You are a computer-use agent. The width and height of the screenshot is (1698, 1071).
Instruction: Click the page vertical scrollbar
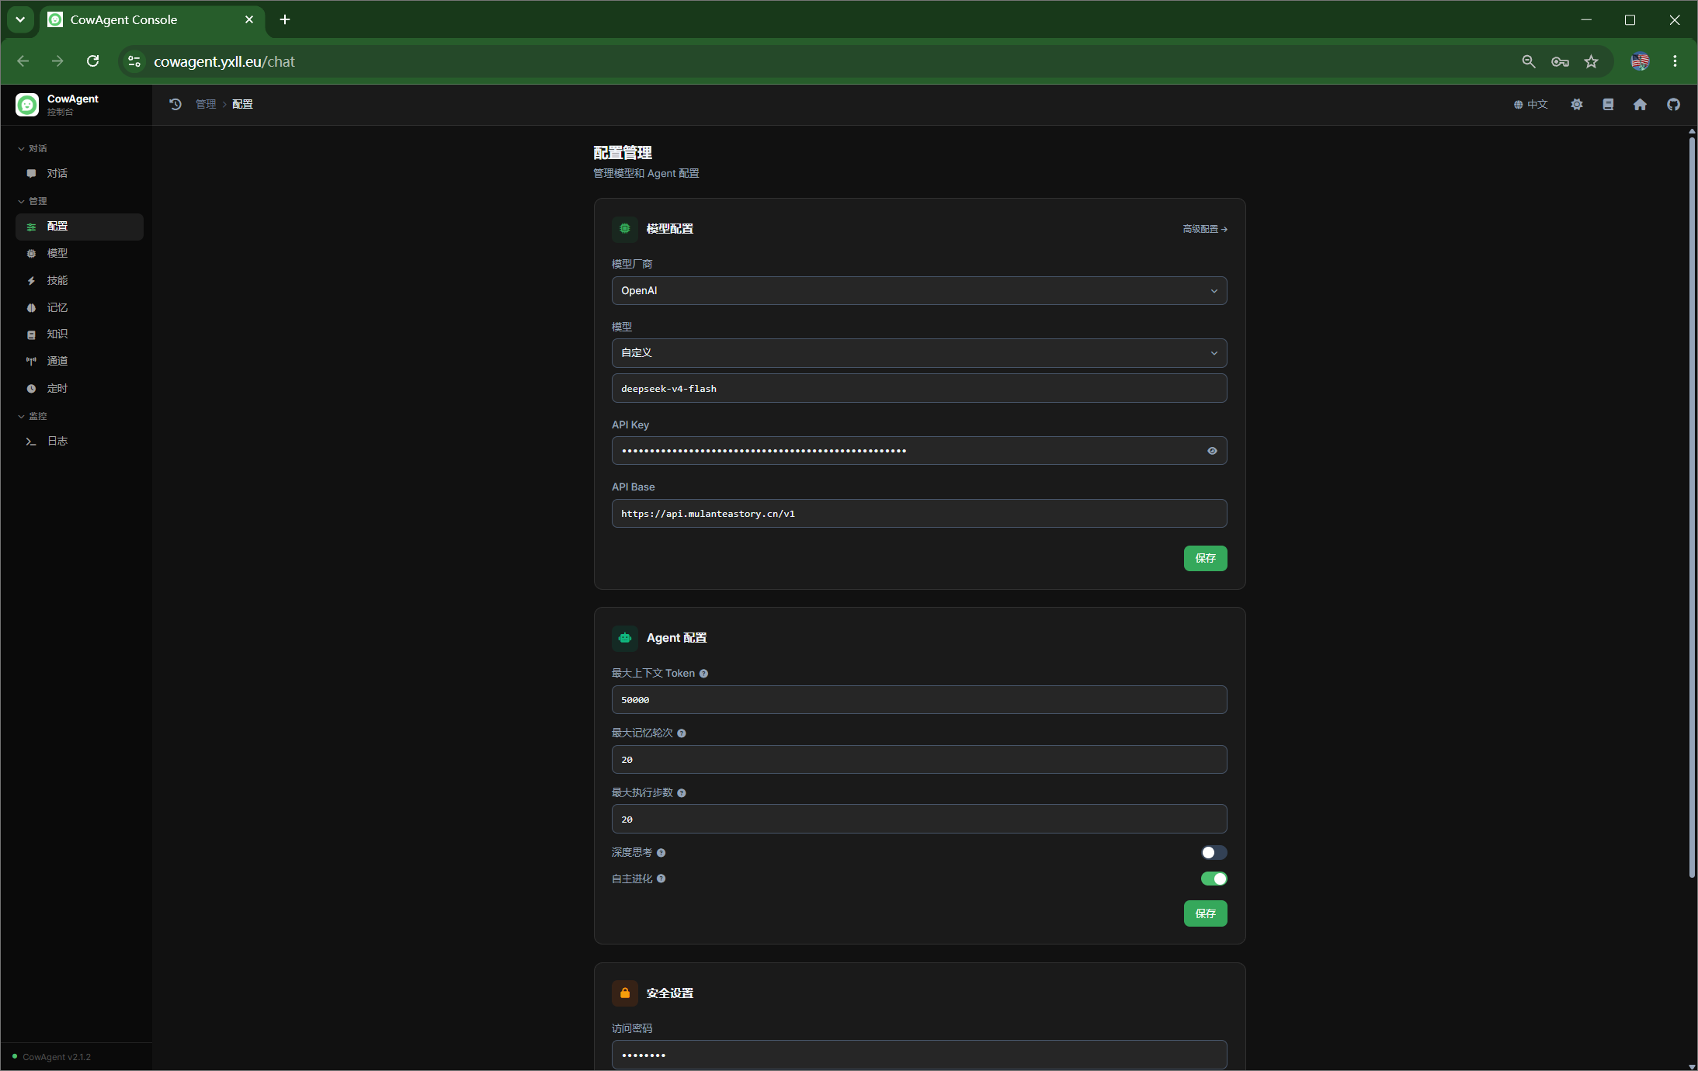point(1692,504)
